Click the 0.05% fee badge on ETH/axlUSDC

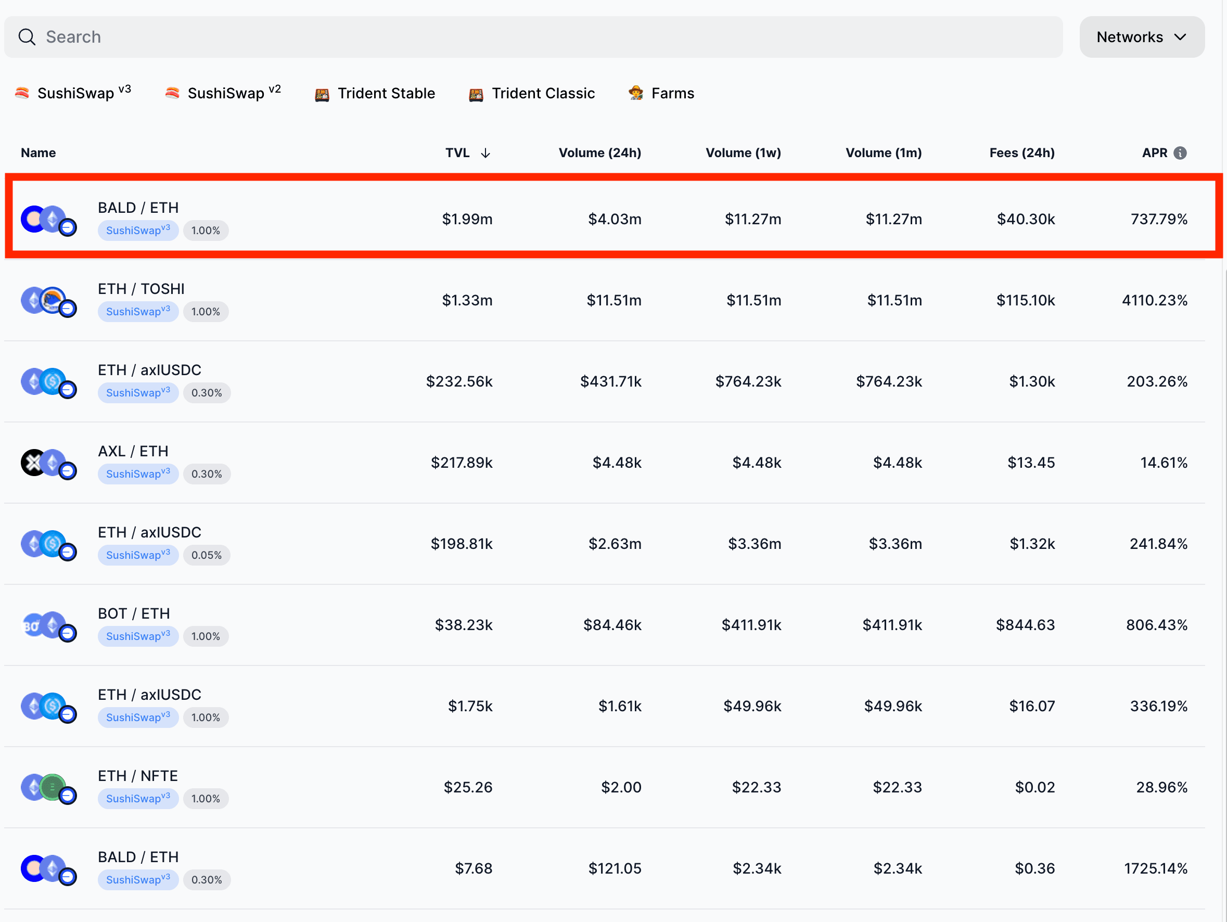207,555
